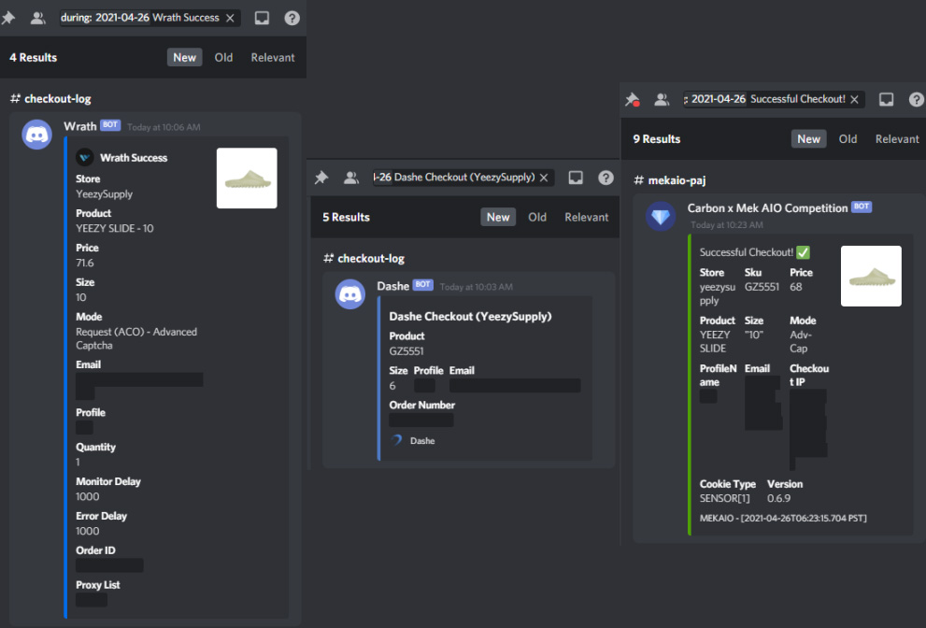This screenshot has height=628, width=926.
Task: Open Yeezy Slide thumbnail in Wrath embed
Action: (x=247, y=178)
